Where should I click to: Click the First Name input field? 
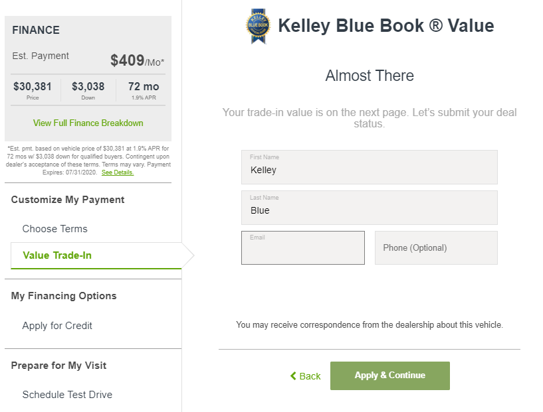[369, 167]
